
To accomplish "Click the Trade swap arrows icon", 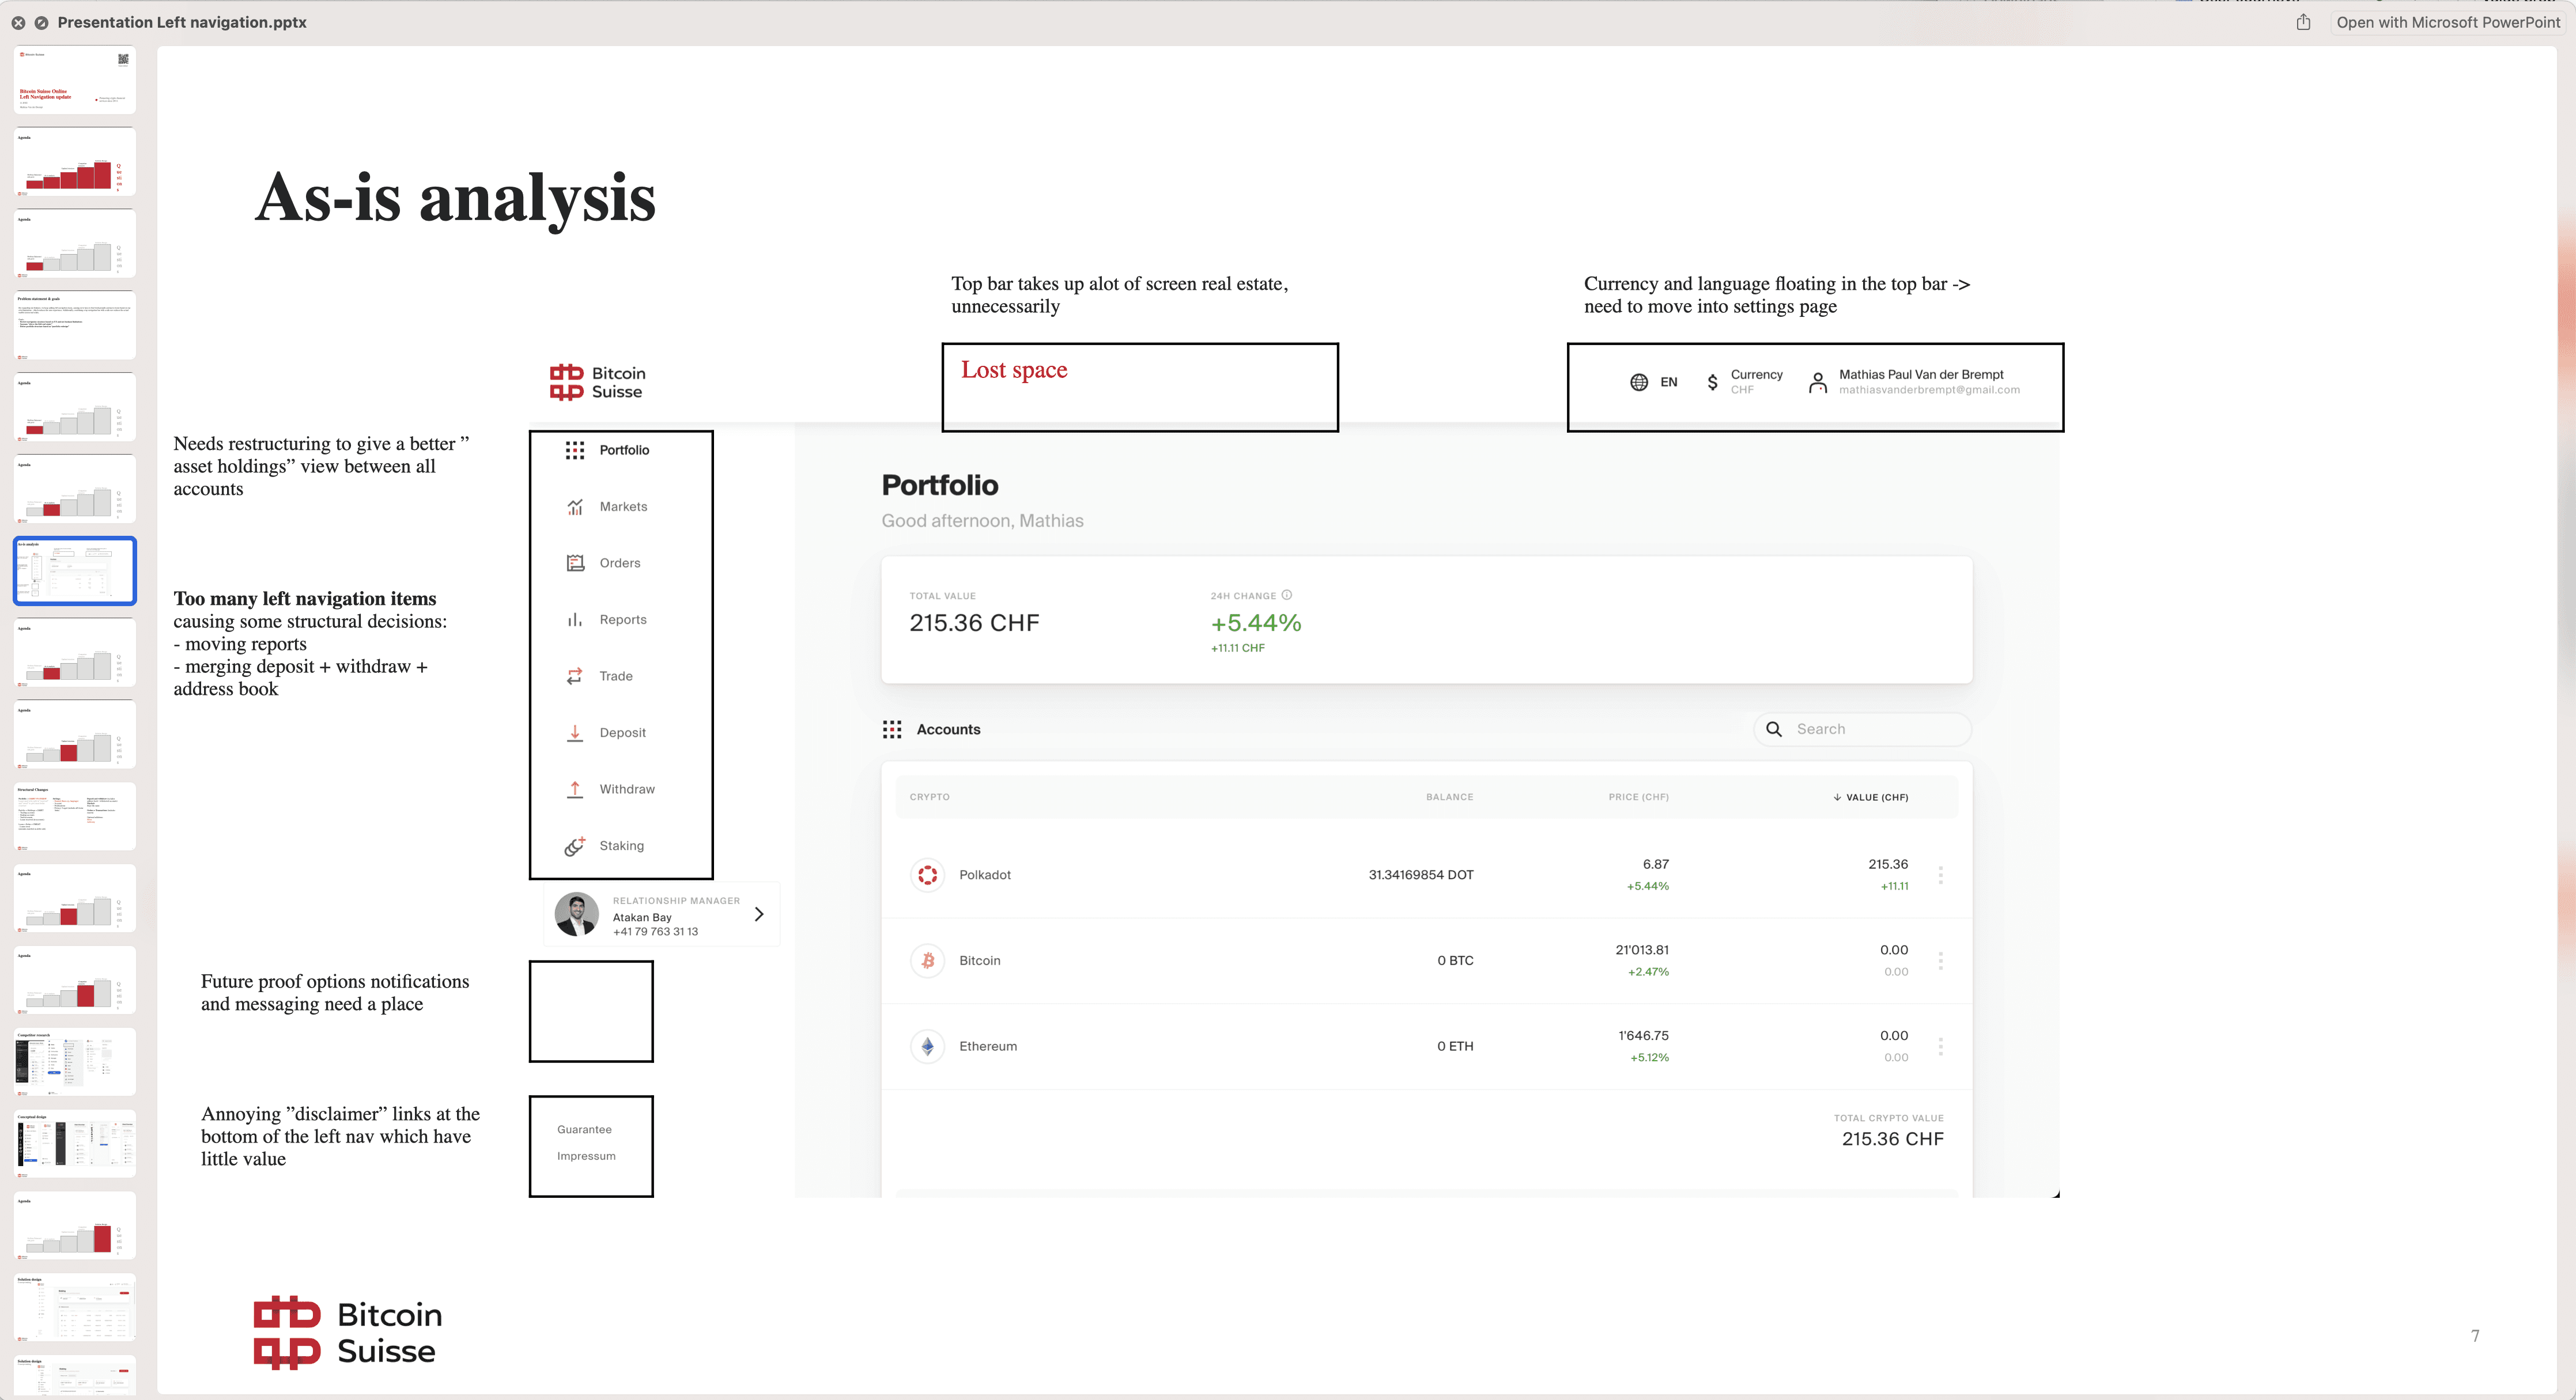I will click(x=575, y=677).
